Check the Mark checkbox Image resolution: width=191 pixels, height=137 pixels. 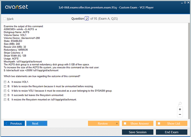[5, 19]
